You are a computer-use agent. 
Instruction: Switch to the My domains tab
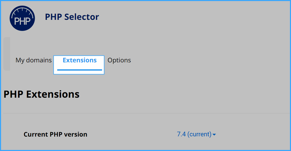coord(34,60)
